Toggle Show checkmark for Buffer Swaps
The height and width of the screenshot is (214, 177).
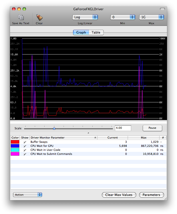point(25,142)
